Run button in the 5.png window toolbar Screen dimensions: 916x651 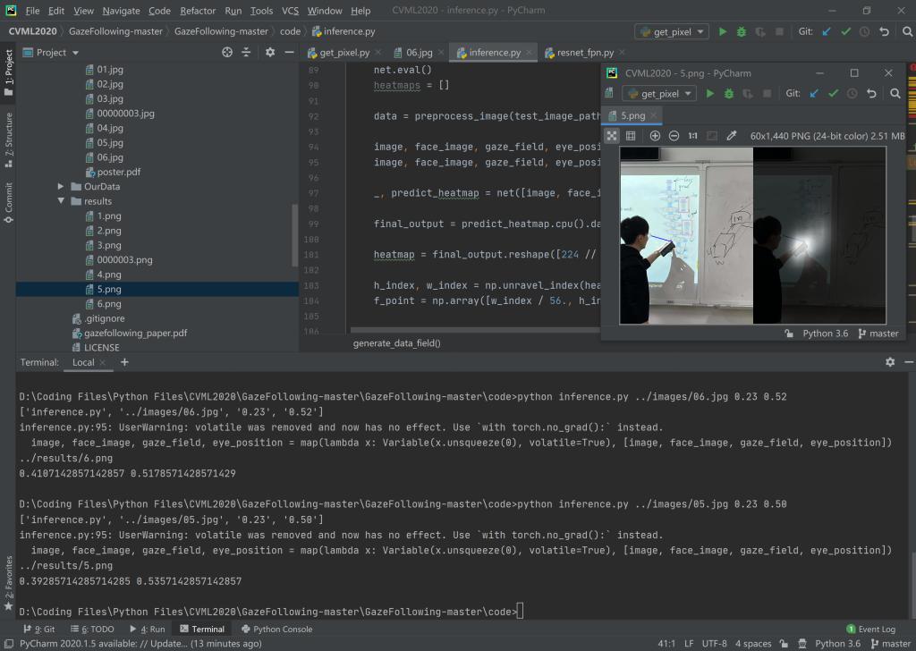point(709,93)
